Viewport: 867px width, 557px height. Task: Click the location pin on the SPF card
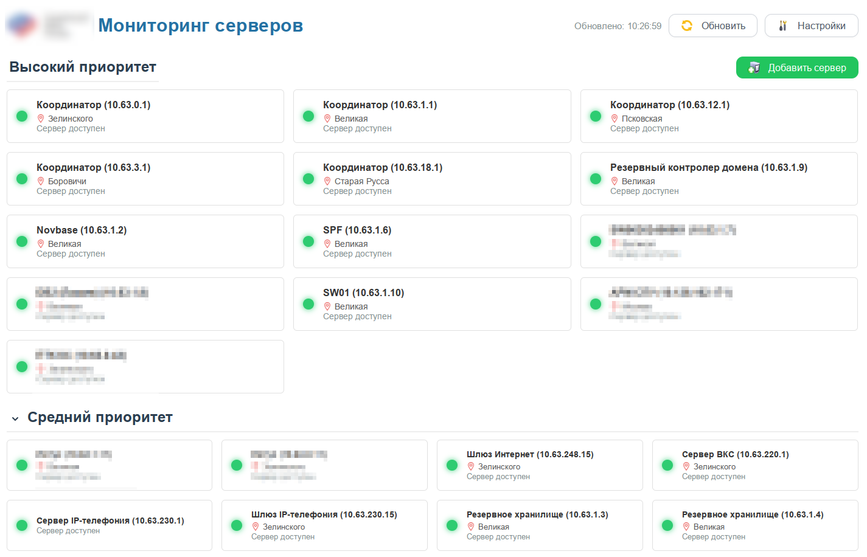[x=327, y=243]
